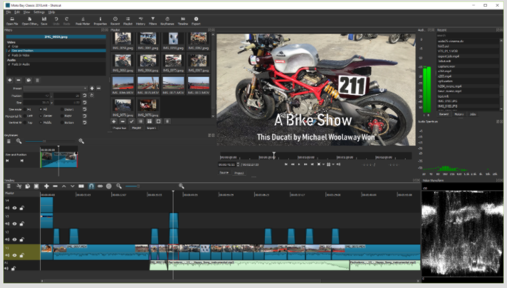Click the Redo toolbar icon
This screenshot has height=288, width=507.
tap(67, 21)
